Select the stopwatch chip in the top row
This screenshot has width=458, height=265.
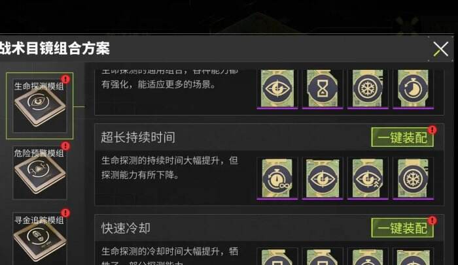point(414,88)
